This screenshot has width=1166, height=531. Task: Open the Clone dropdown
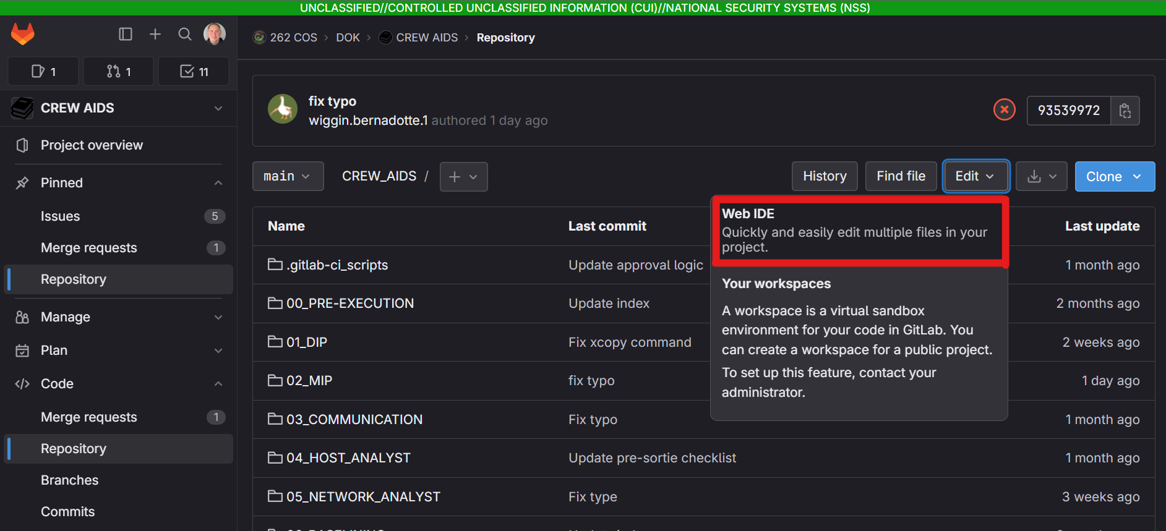(x=1115, y=177)
